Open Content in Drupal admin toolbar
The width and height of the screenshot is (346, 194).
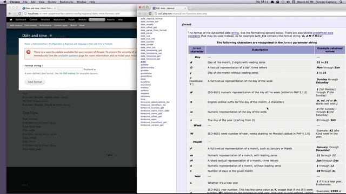[x=34, y=19]
